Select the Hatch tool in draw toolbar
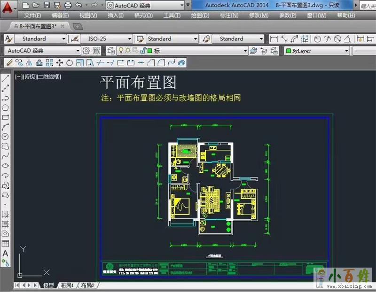The width and height of the screenshot is (376, 292). tap(5, 214)
